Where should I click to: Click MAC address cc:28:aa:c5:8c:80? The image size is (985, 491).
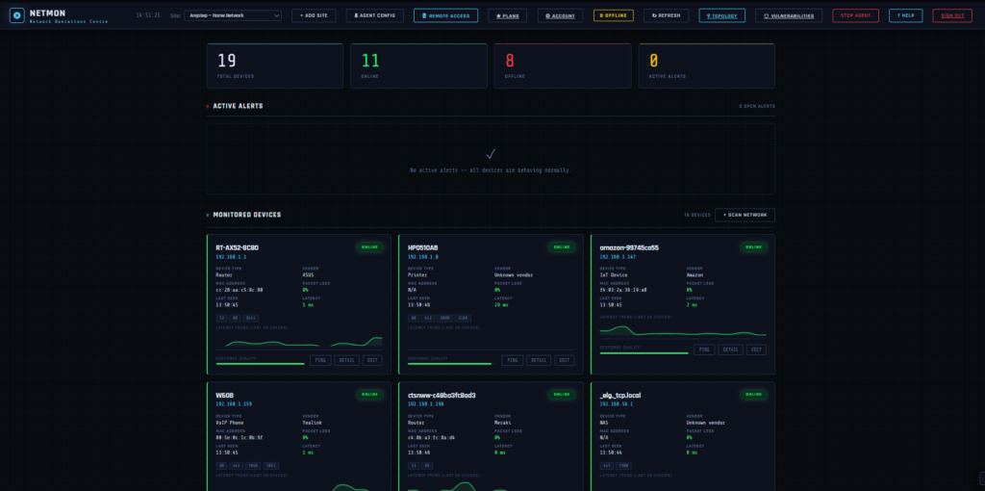coord(240,290)
